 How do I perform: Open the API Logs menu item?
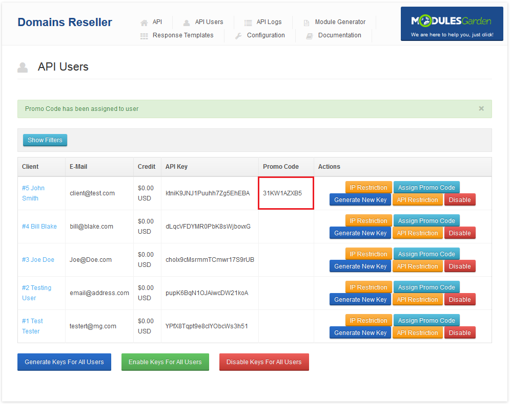[x=269, y=22]
